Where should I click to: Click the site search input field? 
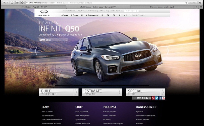[130, 11]
